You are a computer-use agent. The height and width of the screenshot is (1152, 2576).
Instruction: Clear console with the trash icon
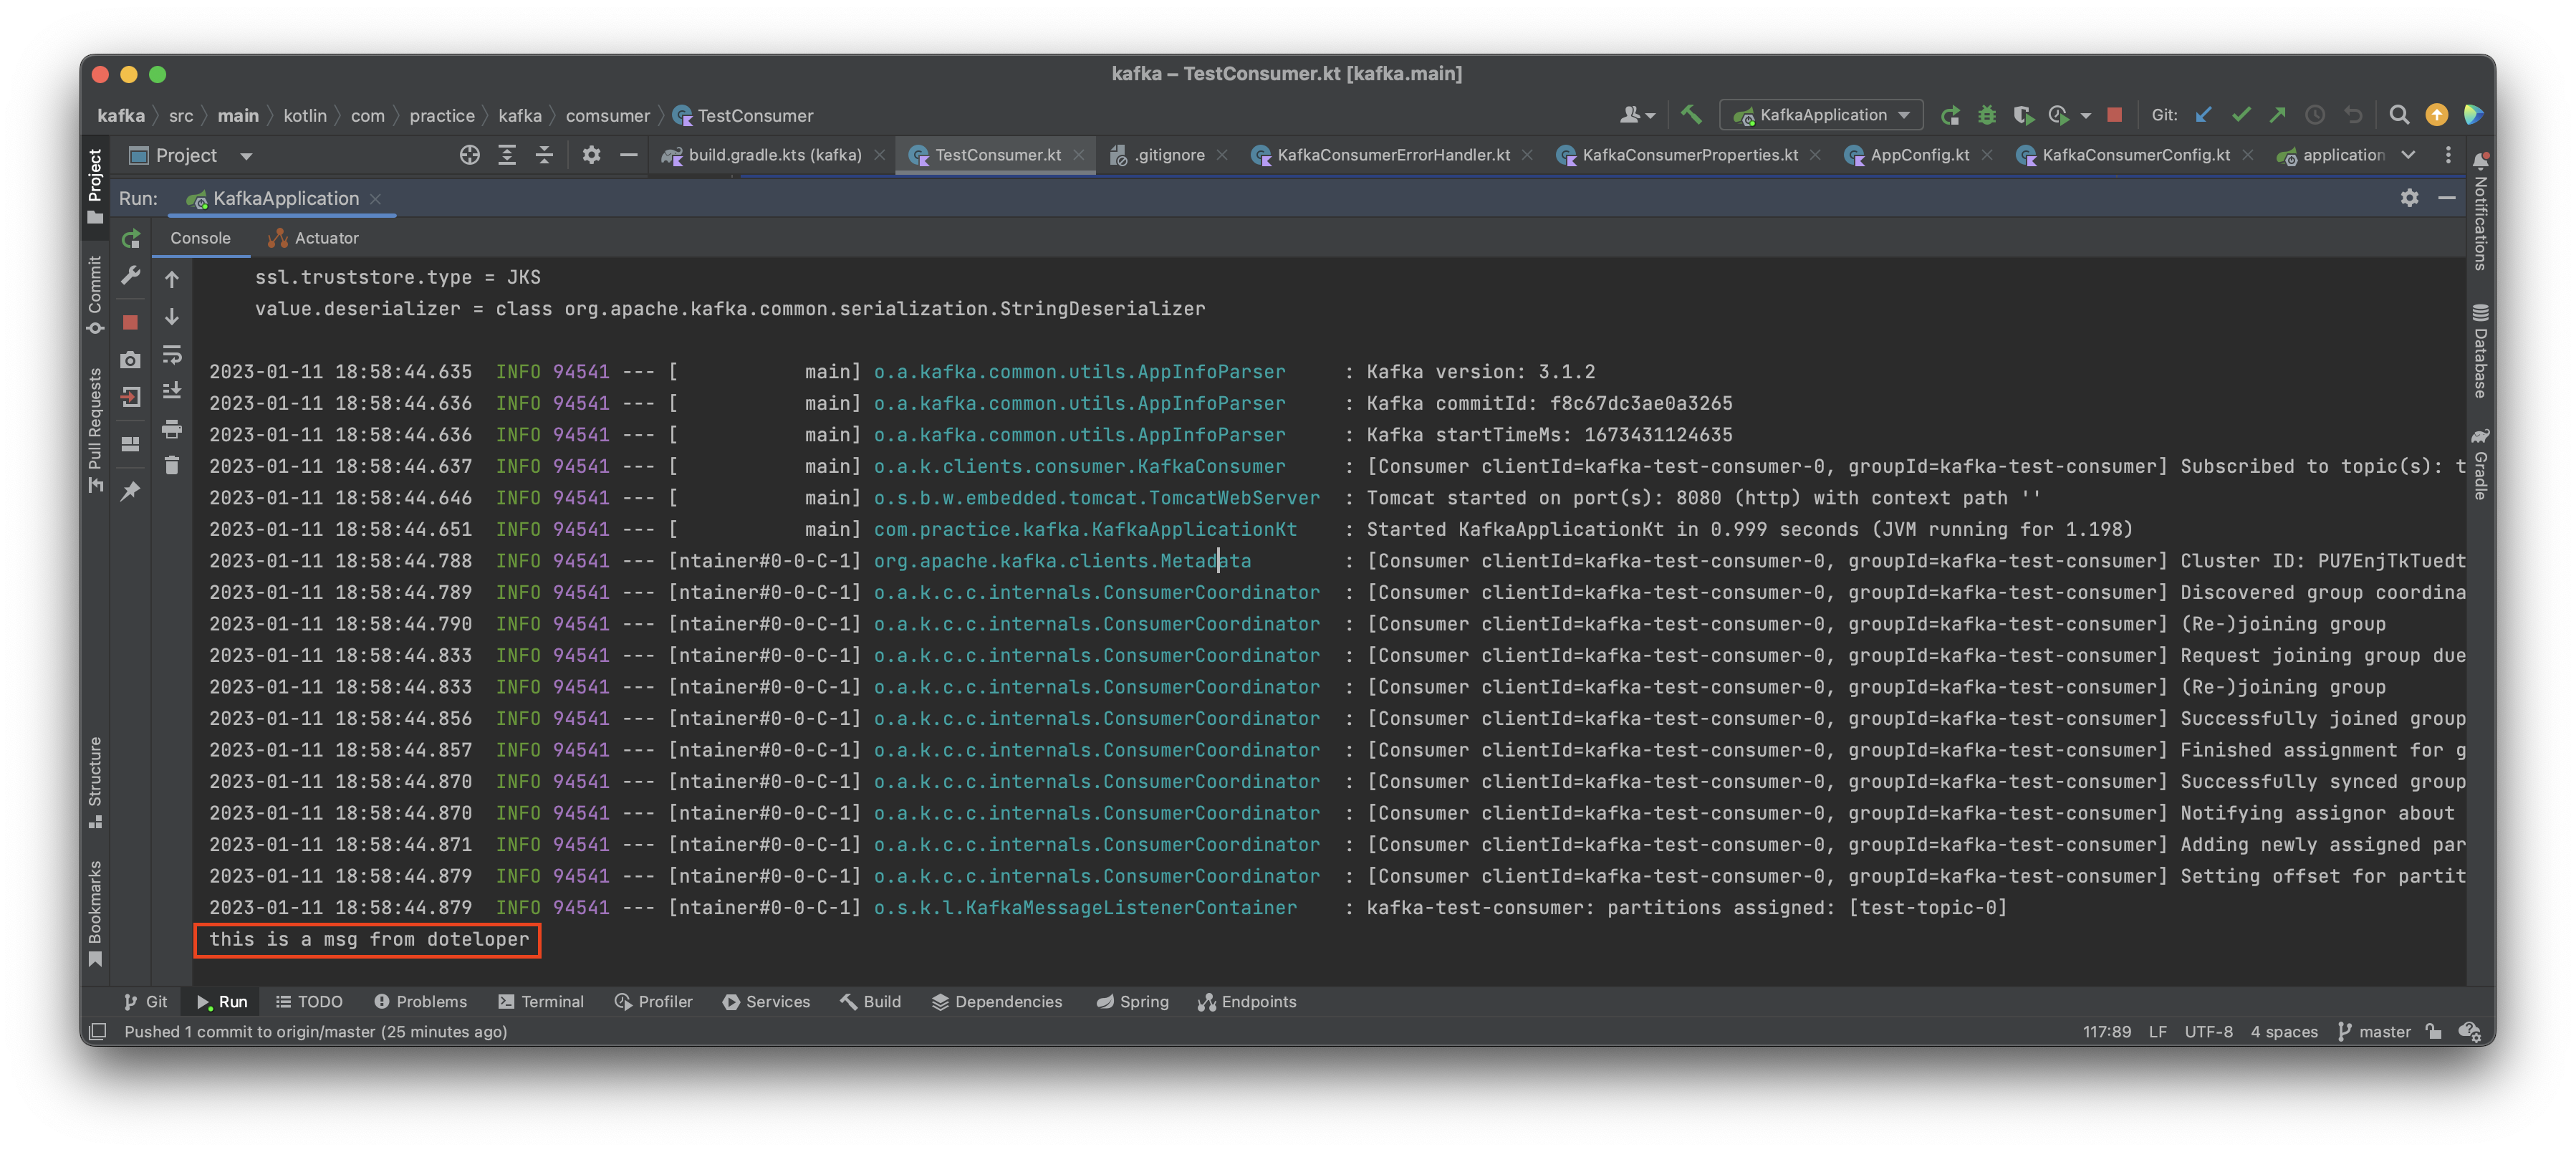172,466
